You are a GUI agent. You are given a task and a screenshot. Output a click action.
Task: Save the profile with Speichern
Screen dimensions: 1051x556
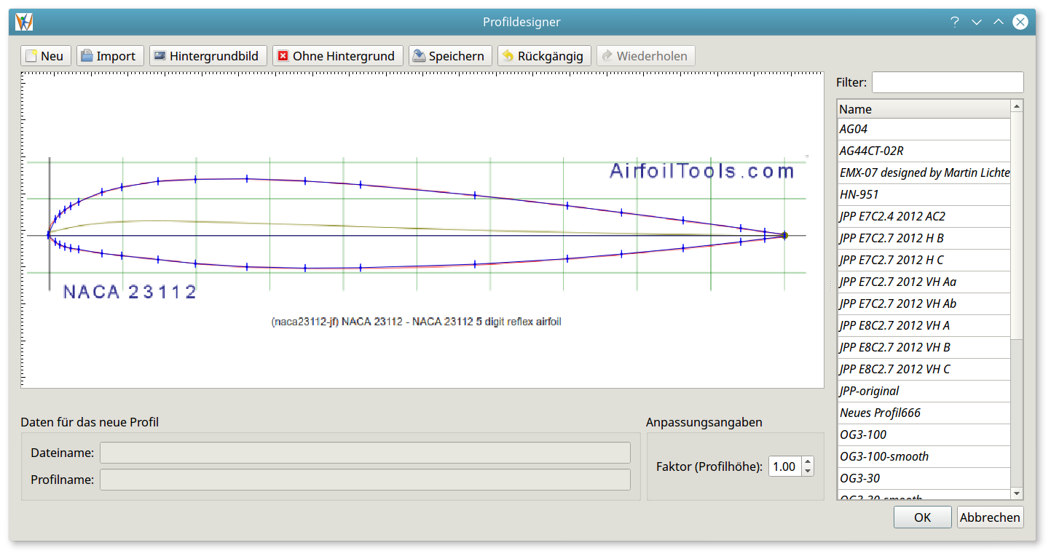[x=449, y=56]
